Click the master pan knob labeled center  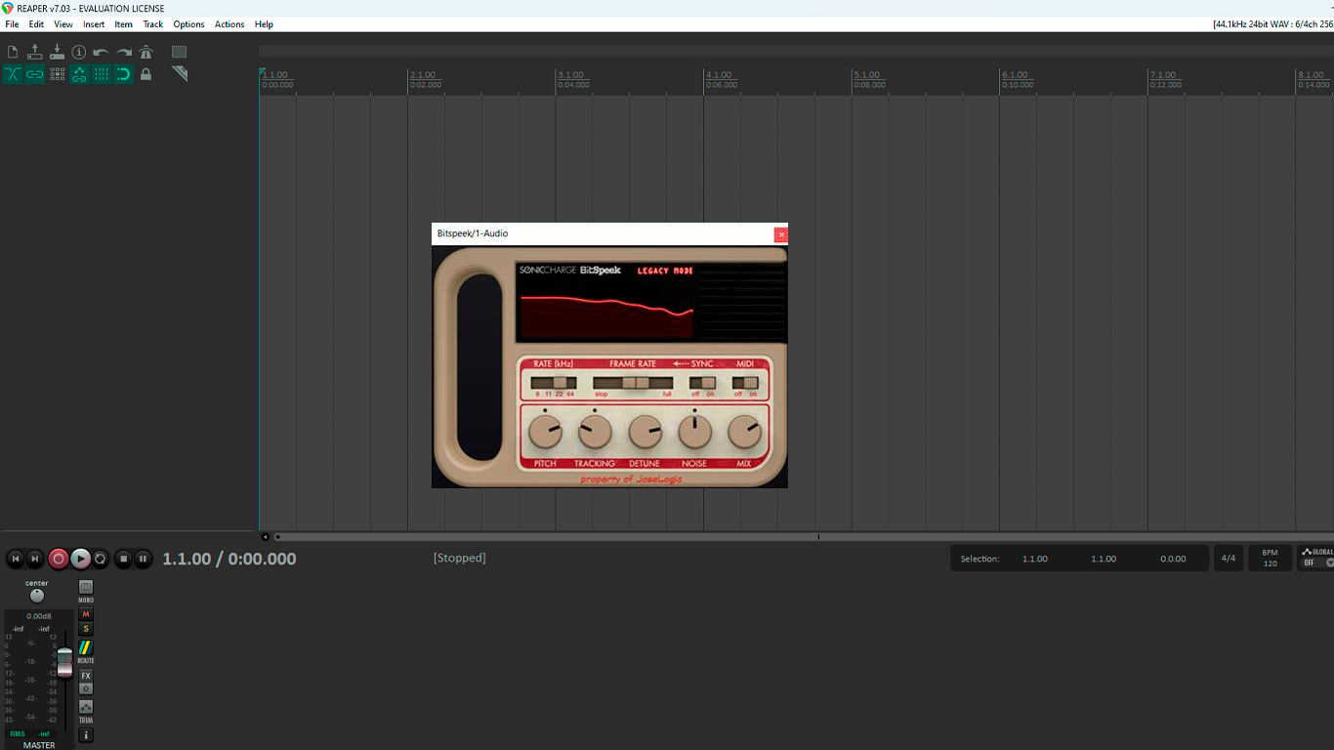click(37, 596)
